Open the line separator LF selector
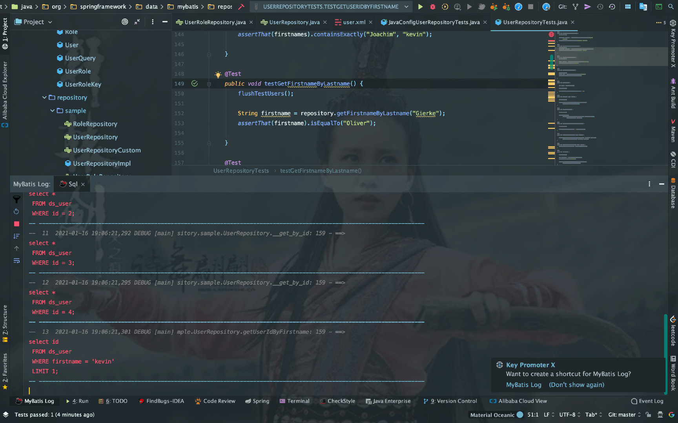678x423 pixels. coord(549,415)
